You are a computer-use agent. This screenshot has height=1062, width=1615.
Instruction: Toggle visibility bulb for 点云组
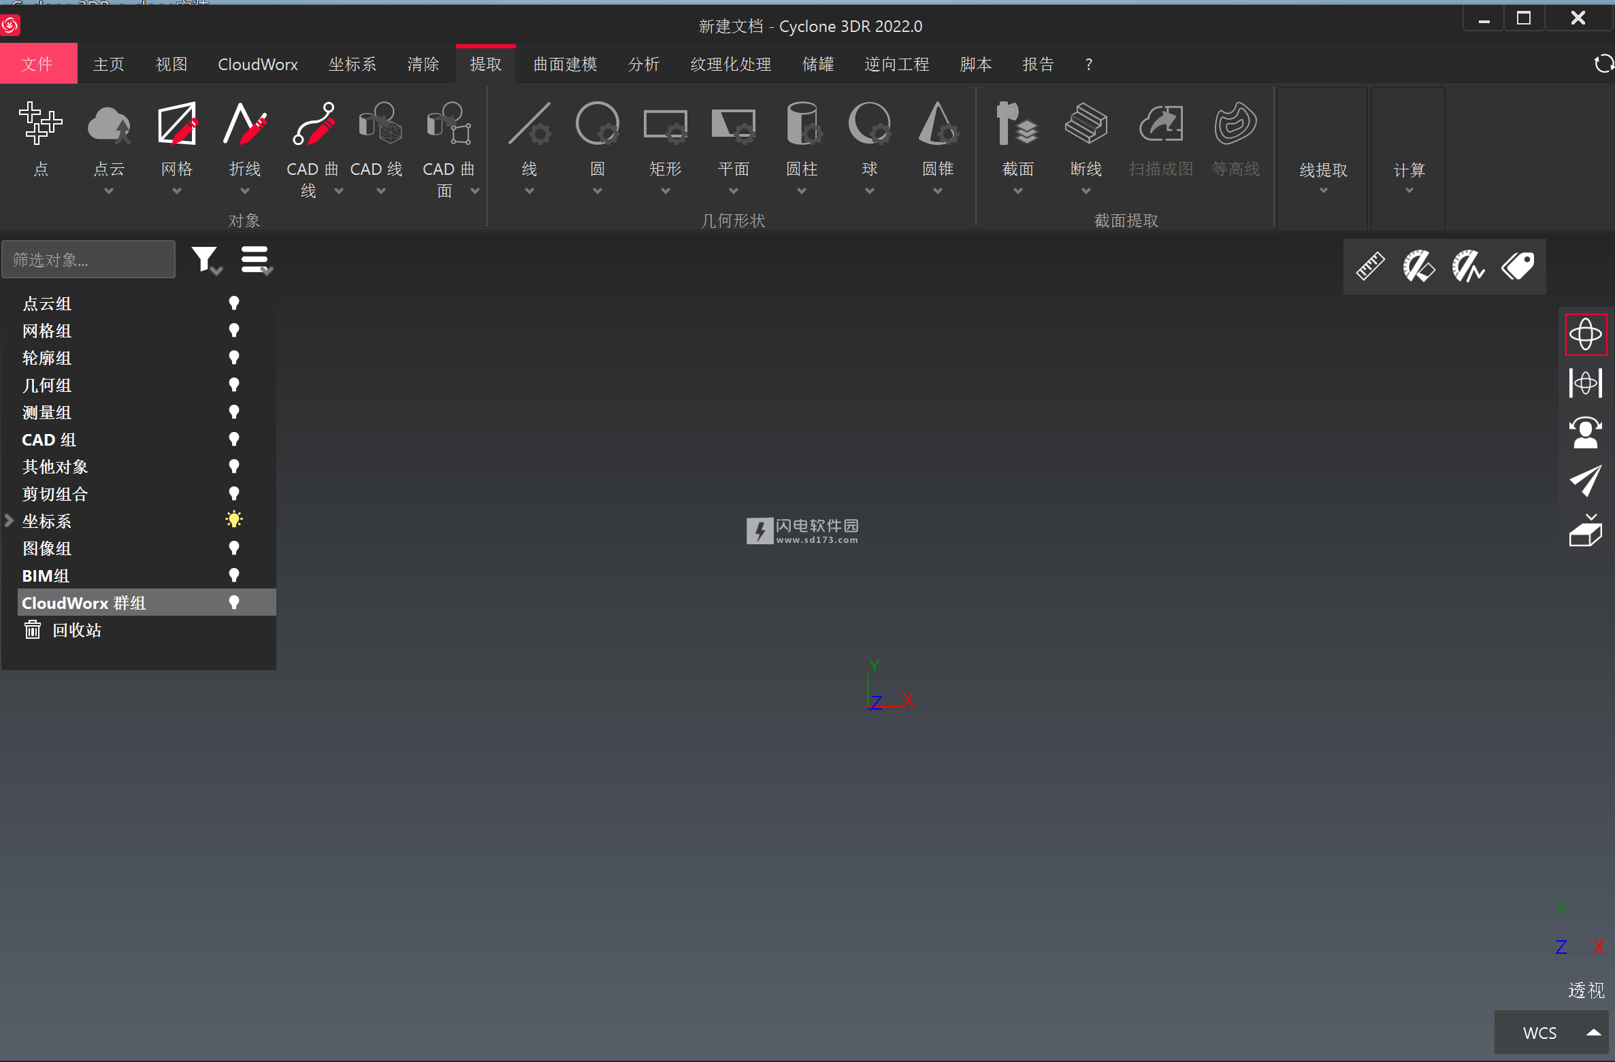click(x=234, y=303)
